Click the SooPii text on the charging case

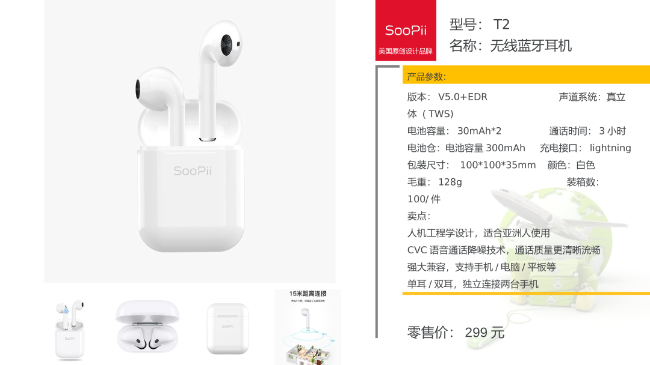193,170
